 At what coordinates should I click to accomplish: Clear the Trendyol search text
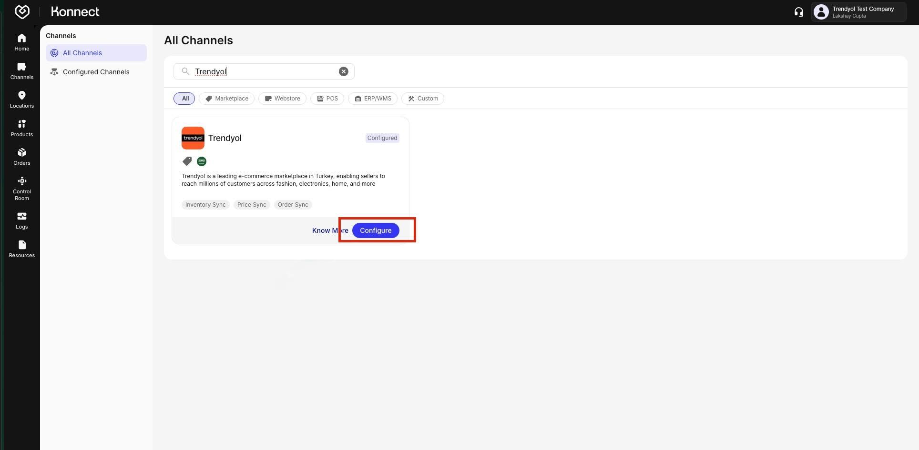(x=344, y=71)
